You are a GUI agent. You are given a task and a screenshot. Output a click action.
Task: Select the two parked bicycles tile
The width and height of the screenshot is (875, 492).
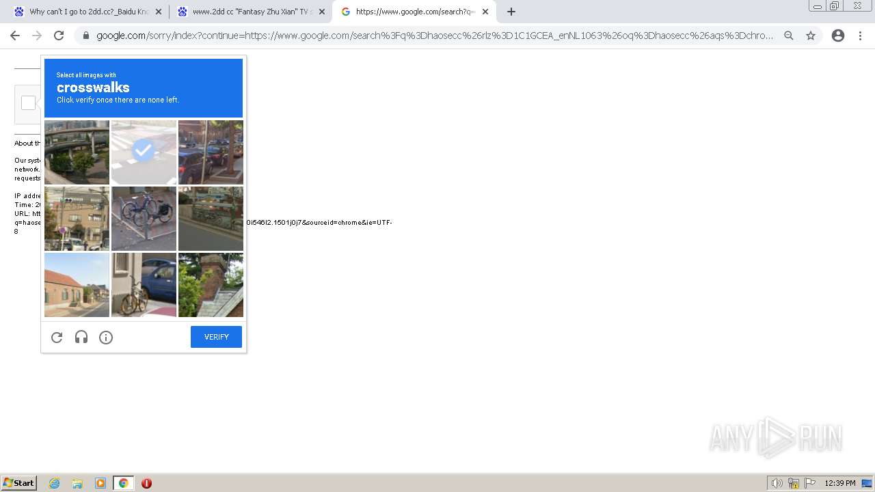tap(144, 219)
